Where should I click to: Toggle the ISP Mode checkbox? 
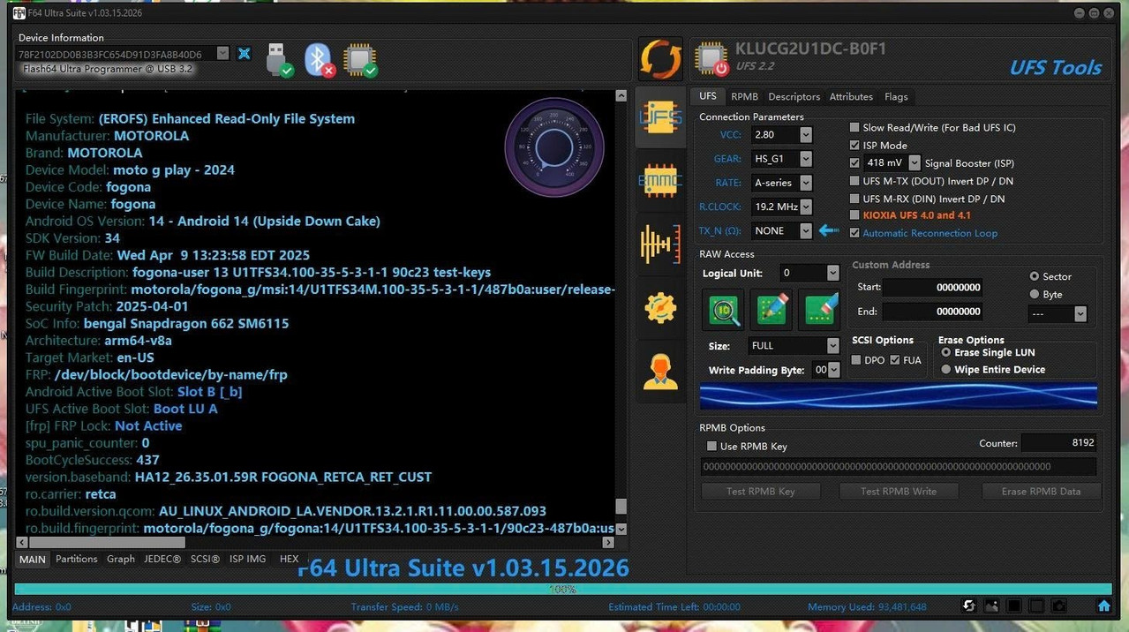(x=854, y=146)
